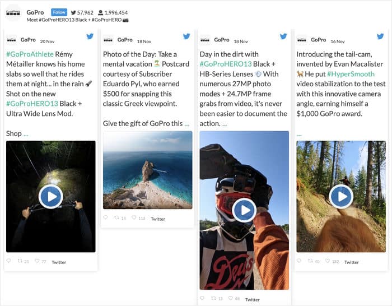392x306 pixels.
Task: Click reply icon on Day in the dirt post
Action: pyautogui.click(x=202, y=298)
